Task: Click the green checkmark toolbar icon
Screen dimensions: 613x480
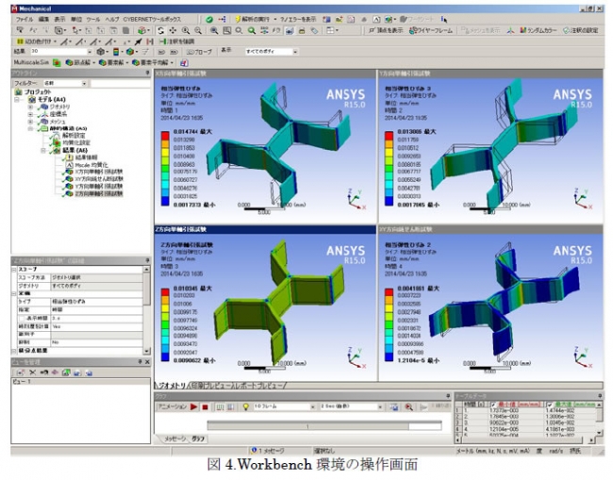Action: click(x=209, y=19)
